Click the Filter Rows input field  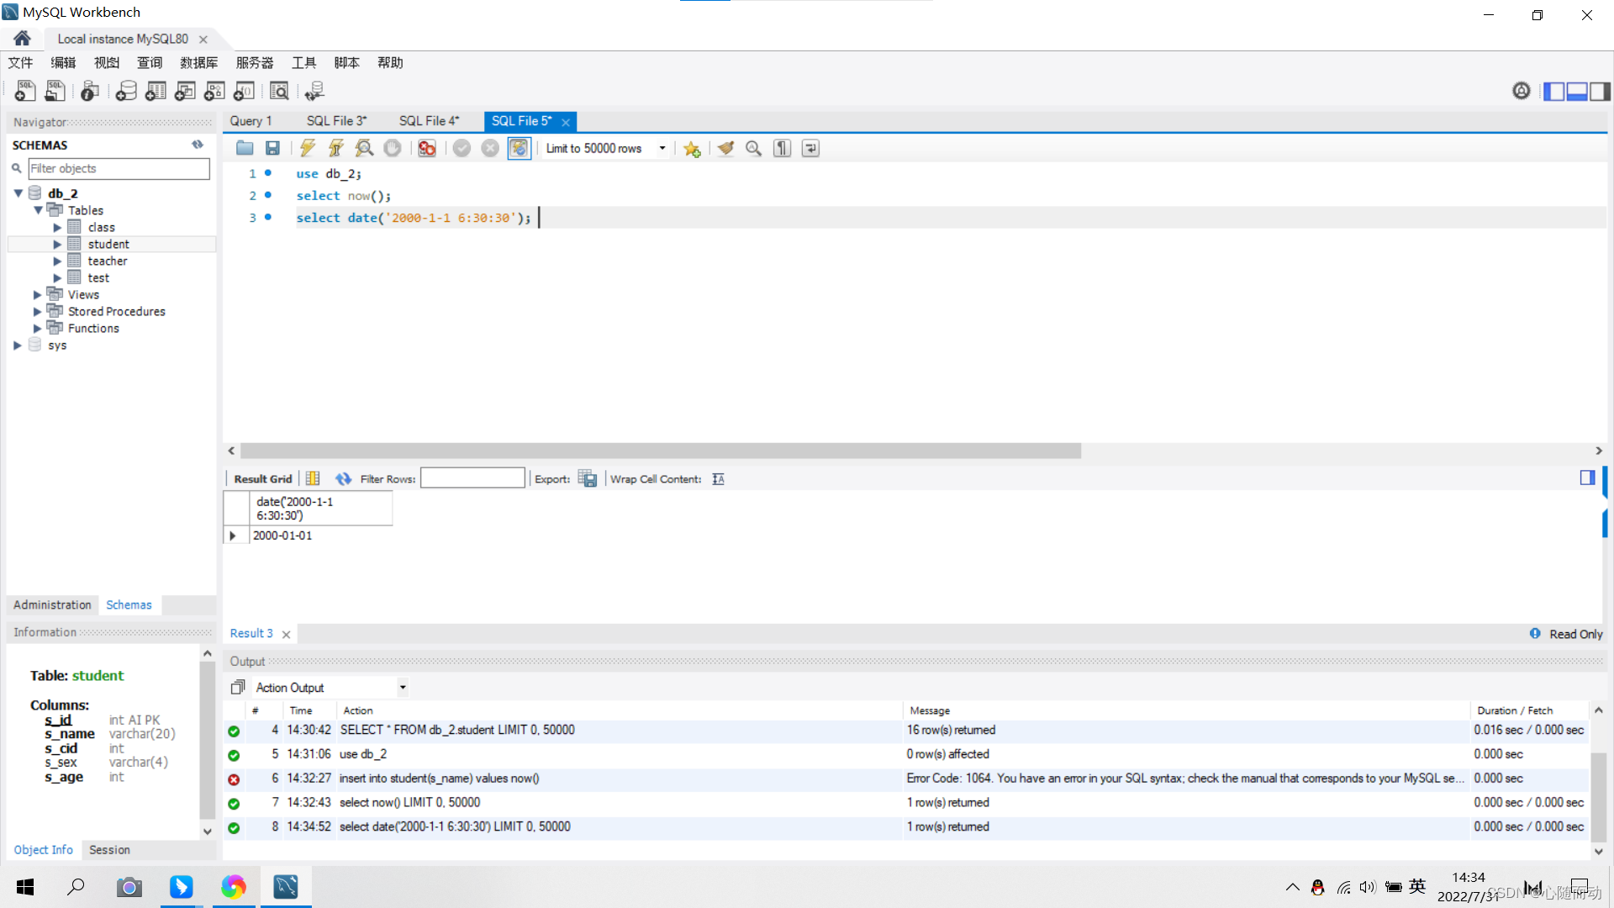472,478
